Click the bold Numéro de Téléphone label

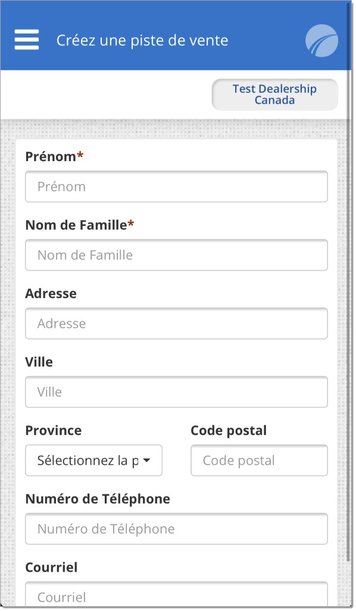(x=98, y=499)
